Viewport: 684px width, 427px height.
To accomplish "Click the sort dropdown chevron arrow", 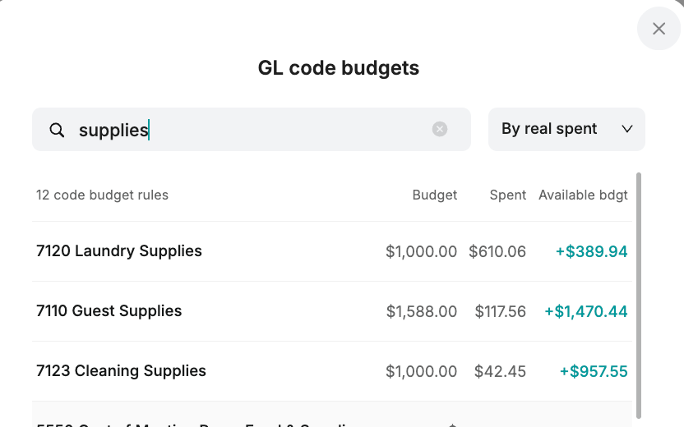I will [626, 129].
